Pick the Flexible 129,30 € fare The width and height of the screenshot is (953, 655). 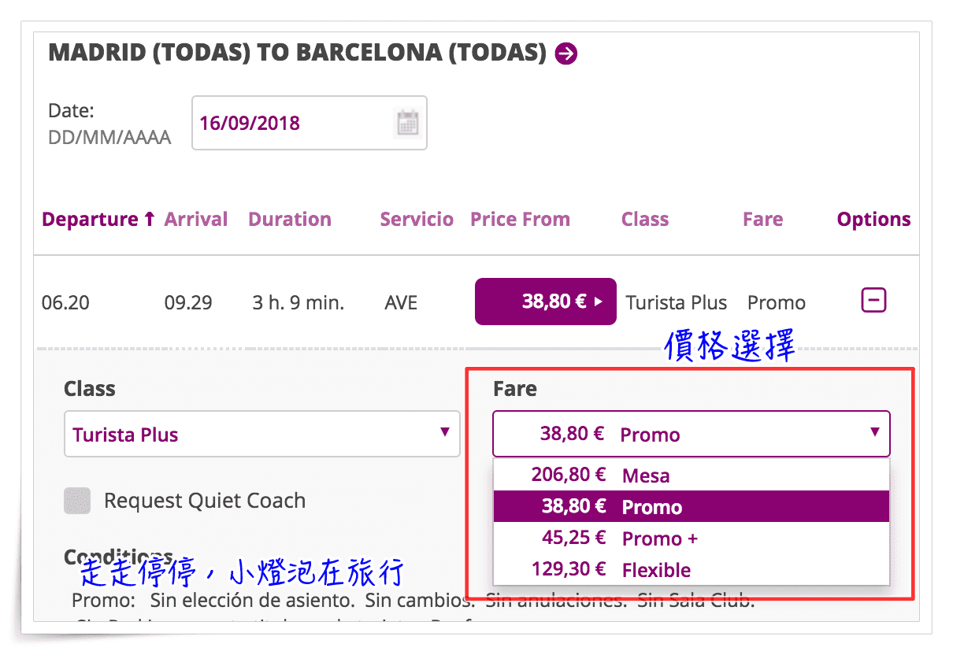[692, 570]
